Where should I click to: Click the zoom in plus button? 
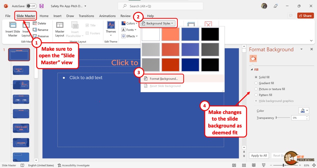click(x=300, y=165)
